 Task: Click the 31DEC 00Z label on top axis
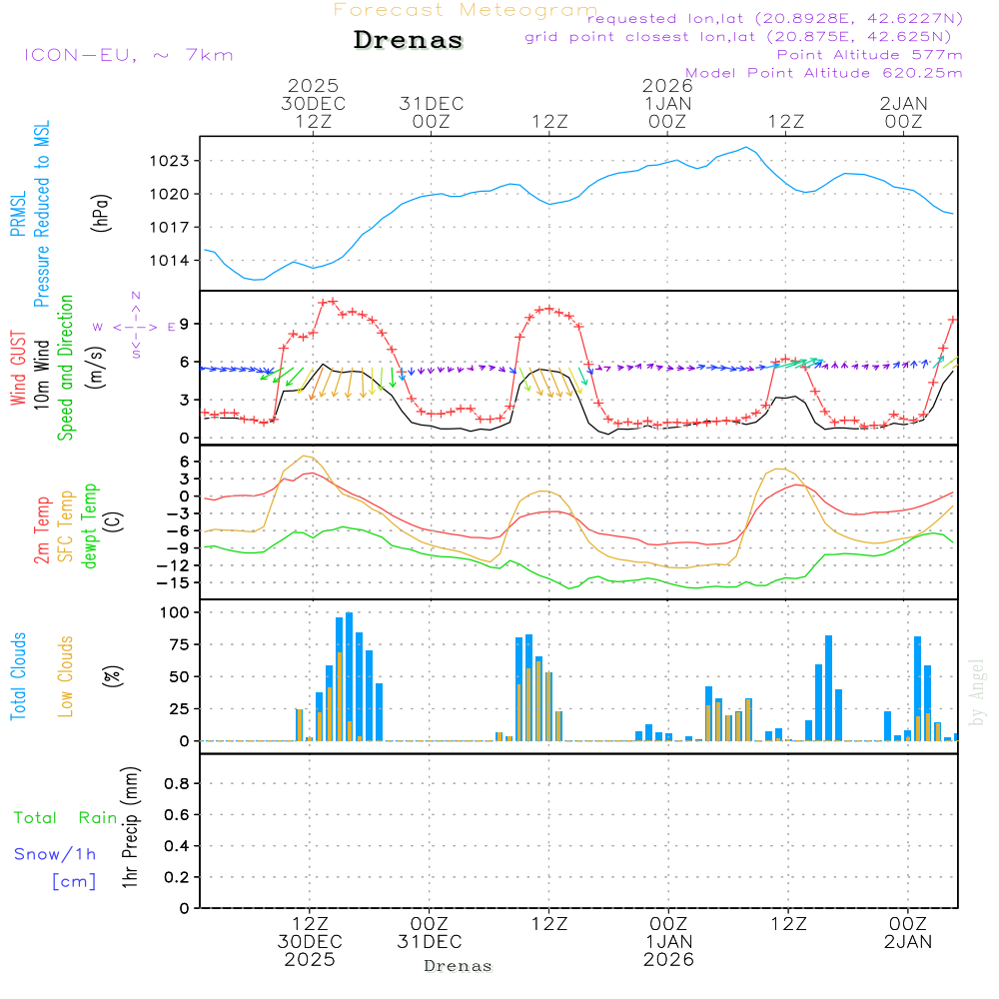pos(432,112)
